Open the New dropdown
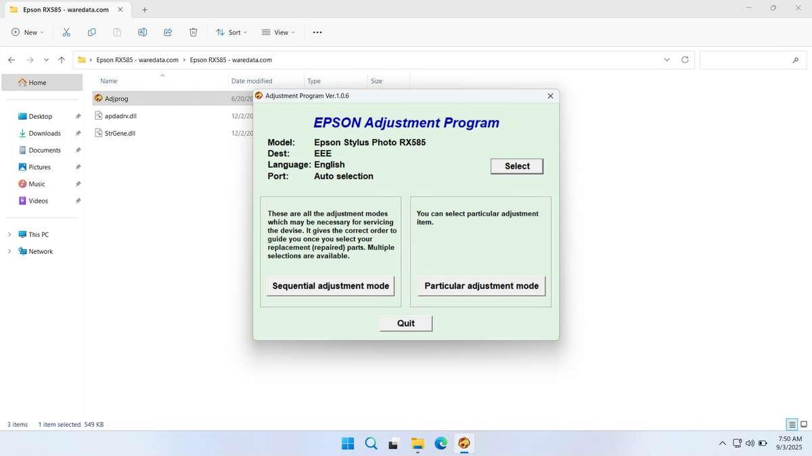The image size is (812, 456). pos(27,32)
